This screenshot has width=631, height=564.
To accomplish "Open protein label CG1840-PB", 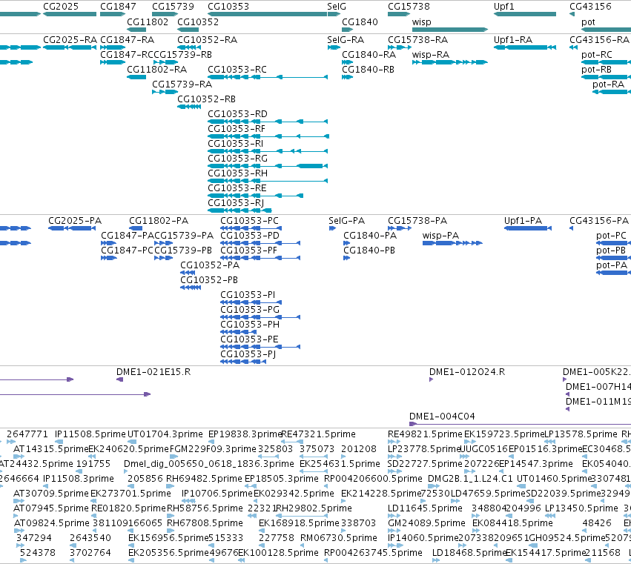I will pos(369,251).
